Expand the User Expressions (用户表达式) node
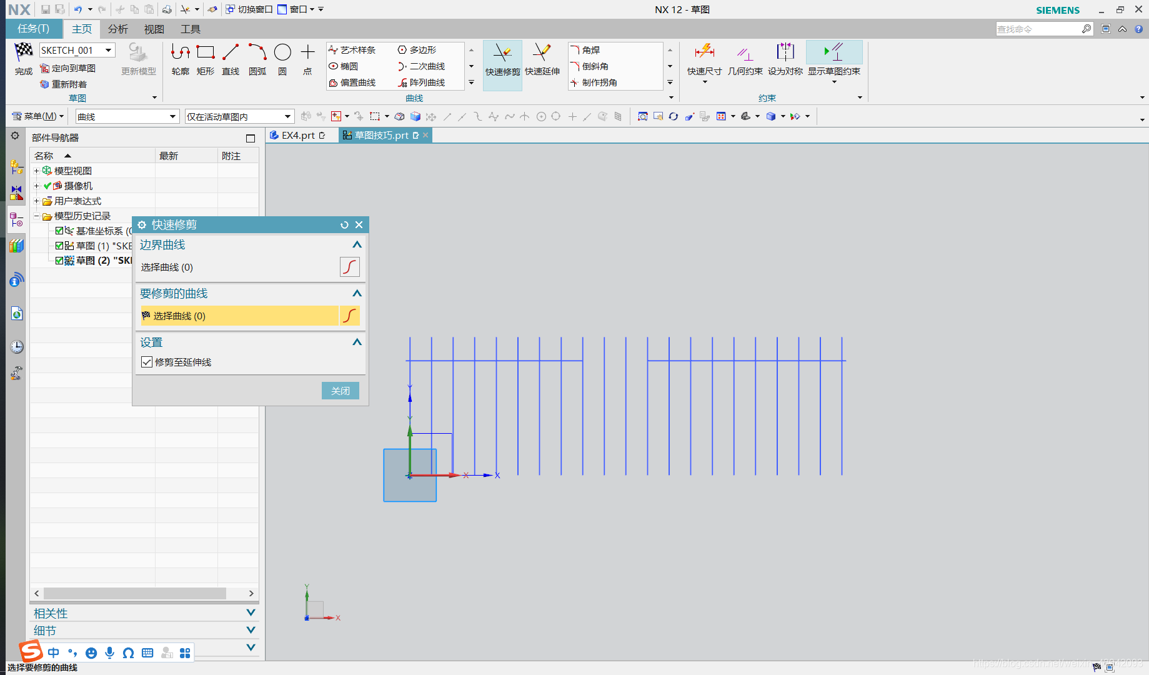The image size is (1149, 675). click(36, 201)
